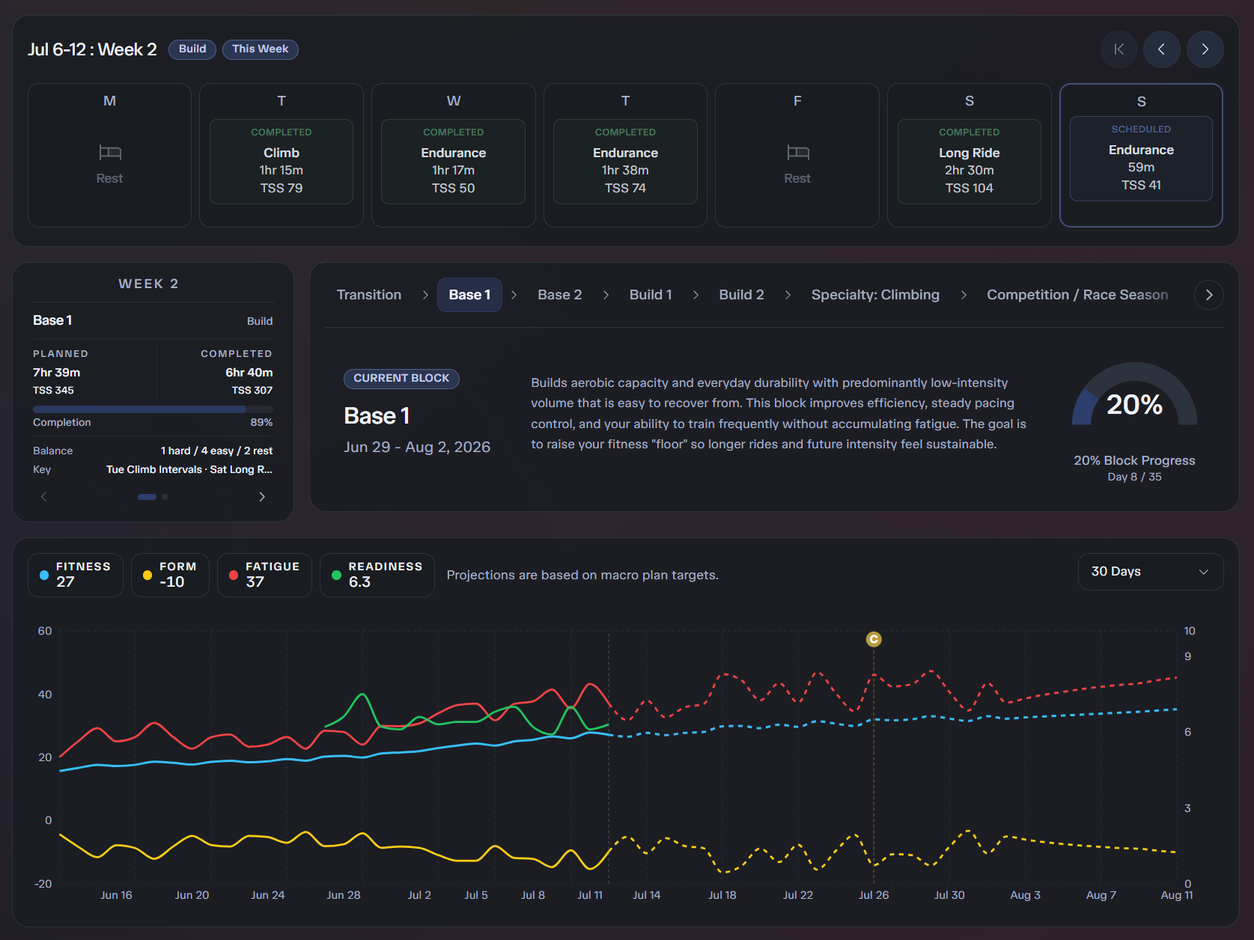This screenshot has width=1254, height=940.
Task: Click the 'TSS 345' planned value
Action: point(54,391)
